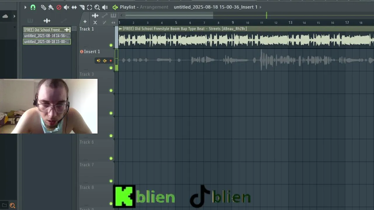The image size is (374, 210).
Task: Click the Insert 1 track label
Action: tap(92, 52)
